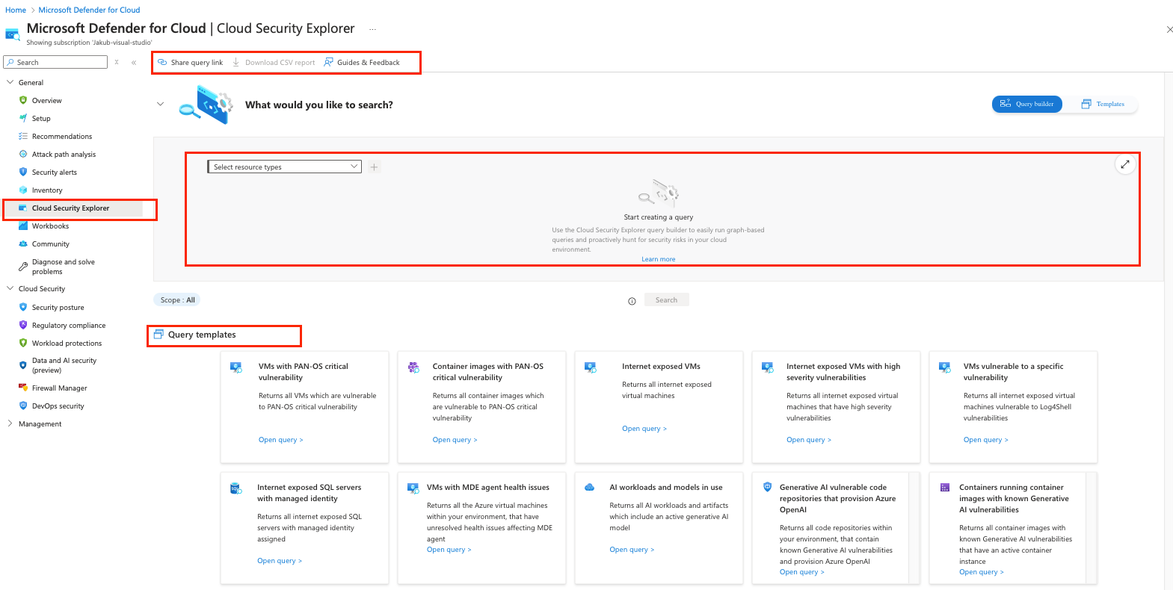The height and width of the screenshot is (590, 1173).
Task: Go to Recommendations
Action: pos(62,137)
